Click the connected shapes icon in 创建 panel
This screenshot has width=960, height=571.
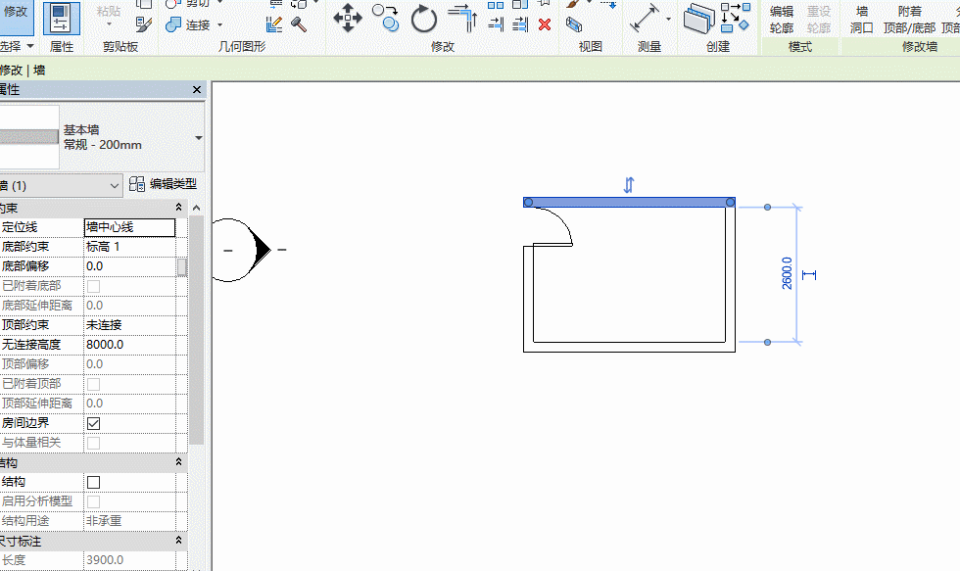(736, 17)
